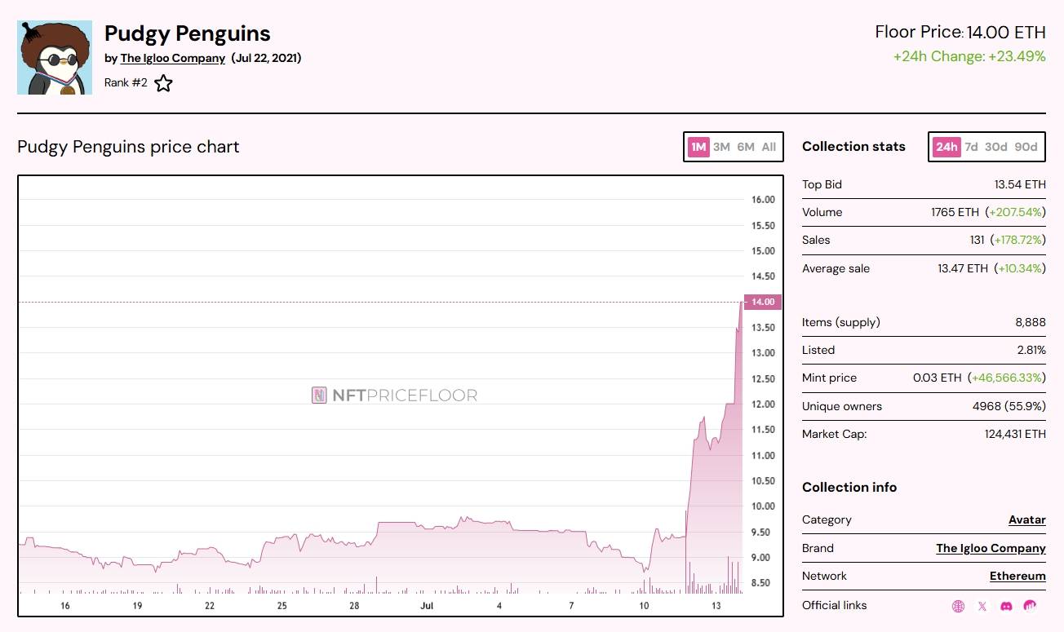Click the 13 date label on chart axis
The height and width of the screenshot is (632, 1064).
[716, 606]
